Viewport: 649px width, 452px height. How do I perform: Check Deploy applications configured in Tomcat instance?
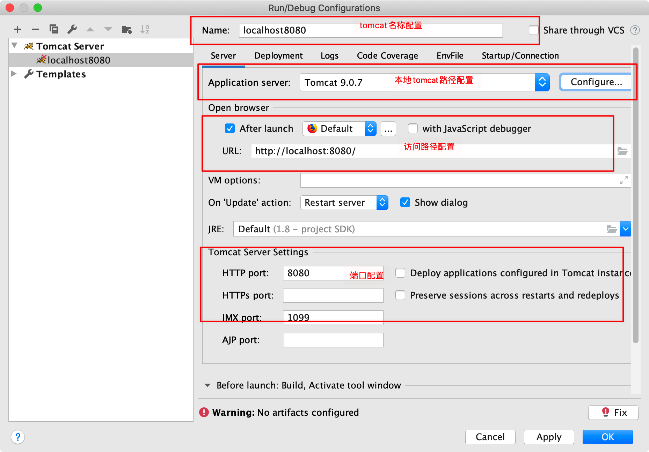pos(400,273)
